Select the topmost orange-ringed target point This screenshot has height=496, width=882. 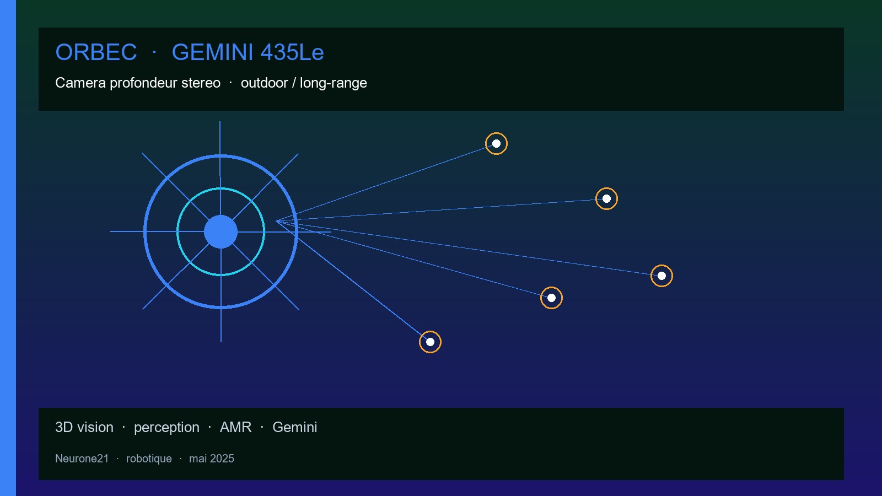496,144
